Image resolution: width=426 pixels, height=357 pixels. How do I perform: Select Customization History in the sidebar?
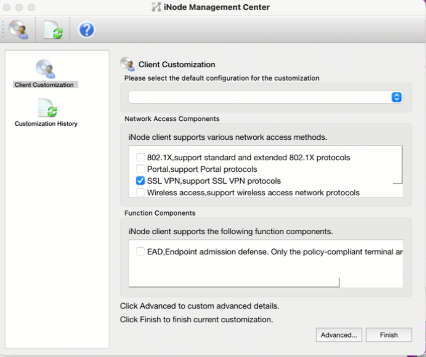(46, 113)
